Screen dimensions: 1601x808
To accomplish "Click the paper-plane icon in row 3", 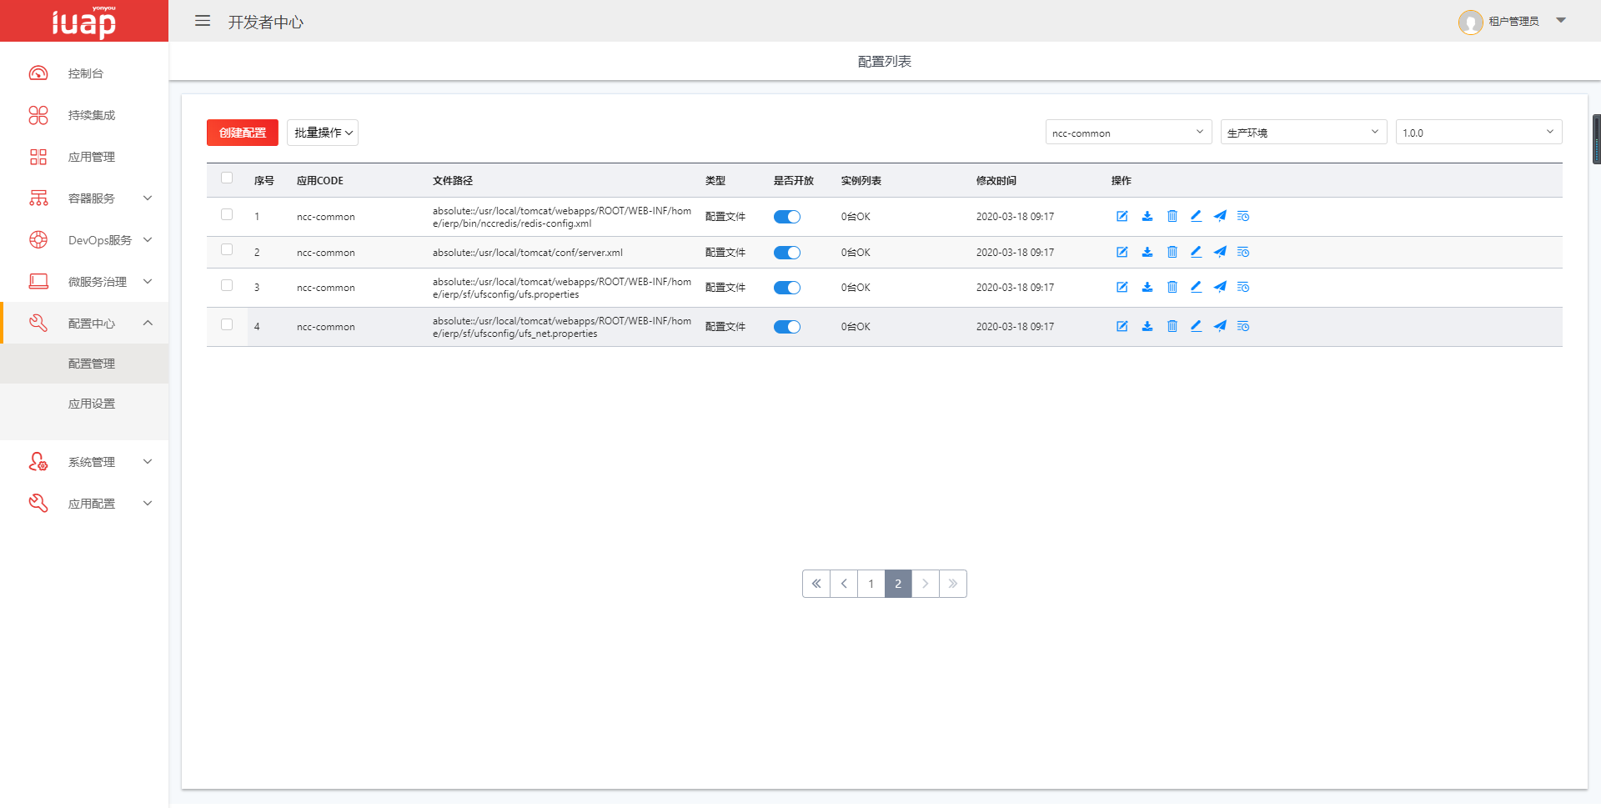I will [1220, 287].
